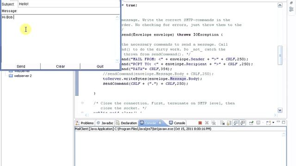
Task: Click the Remove Launch gray X icon
Action: pos(207,123)
